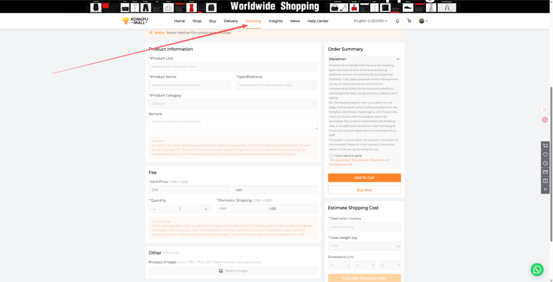Click the Remark text area
The width and height of the screenshot is (553, 282).
[x=233, y=124]
